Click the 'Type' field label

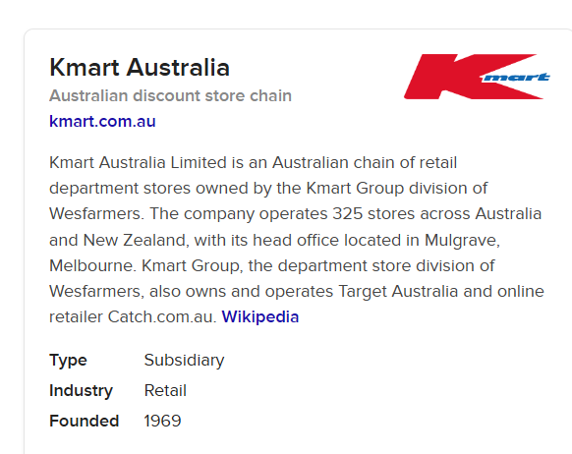click(68, 361)
